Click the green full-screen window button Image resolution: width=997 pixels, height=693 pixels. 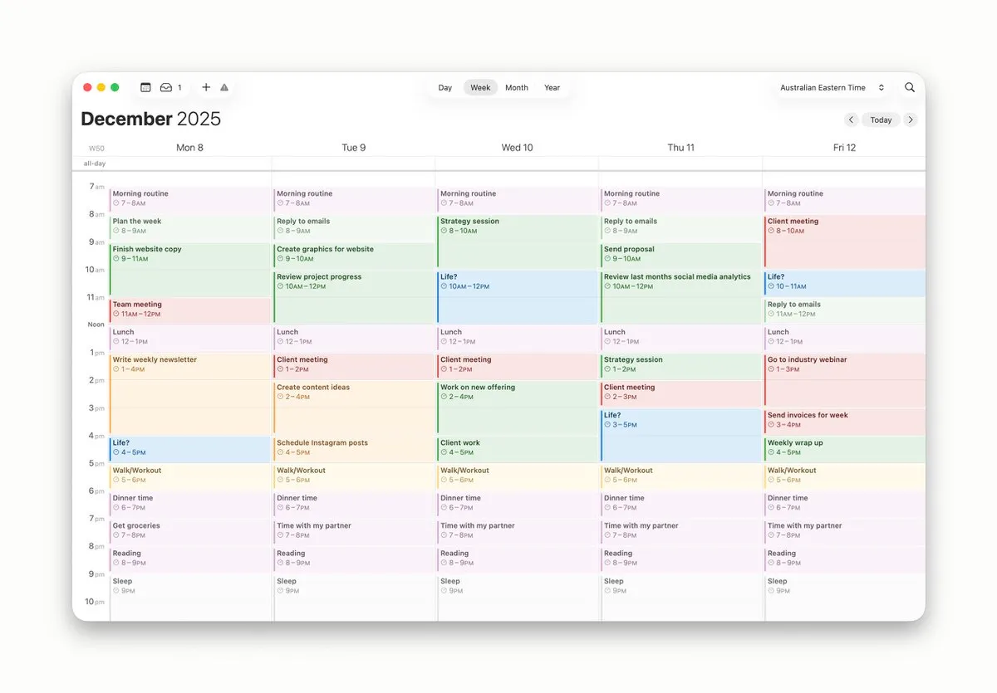115,87
